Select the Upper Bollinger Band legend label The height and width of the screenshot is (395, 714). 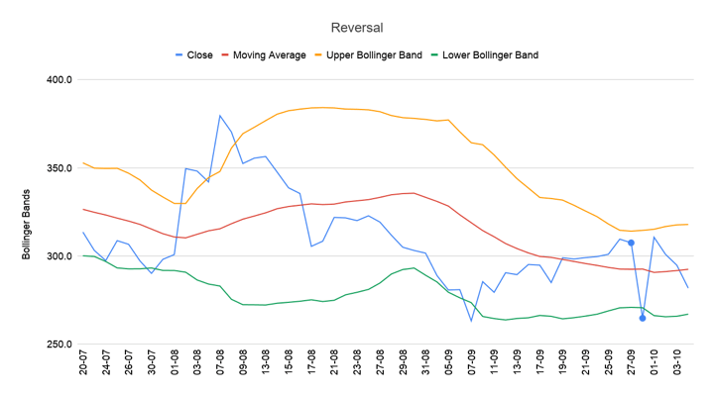point(374,55)
